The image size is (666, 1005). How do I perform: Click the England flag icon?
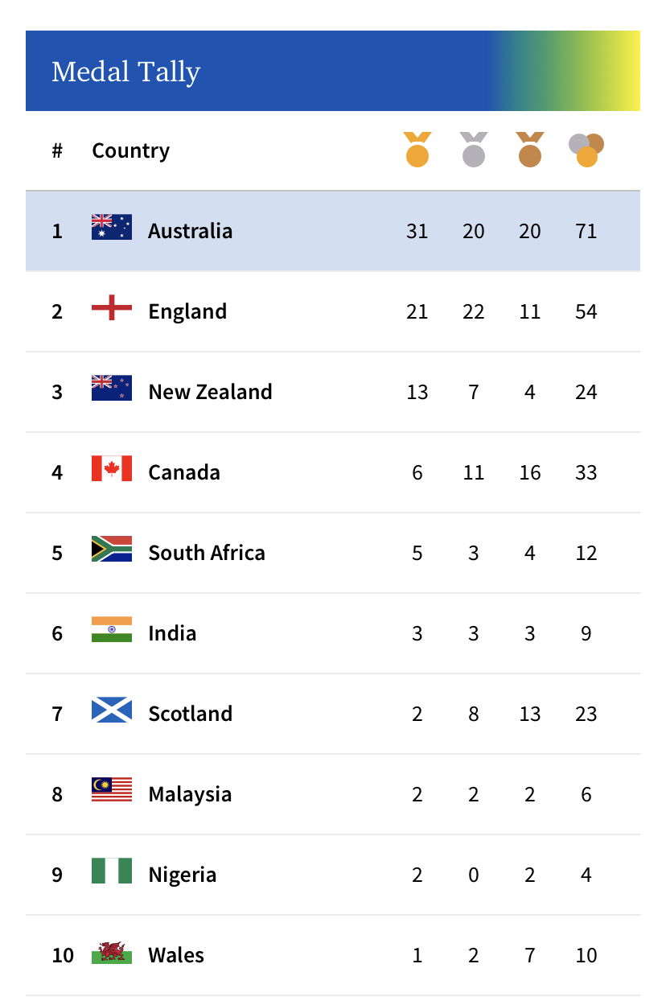point(112,307)
